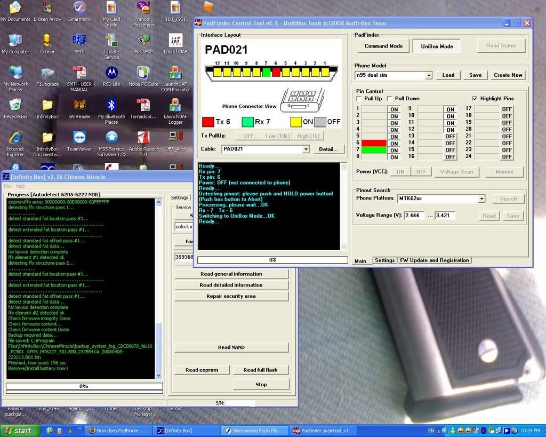546x437 pixels.
Task: Click the green Rx indicator for pin 7
Action: [374, 150]
